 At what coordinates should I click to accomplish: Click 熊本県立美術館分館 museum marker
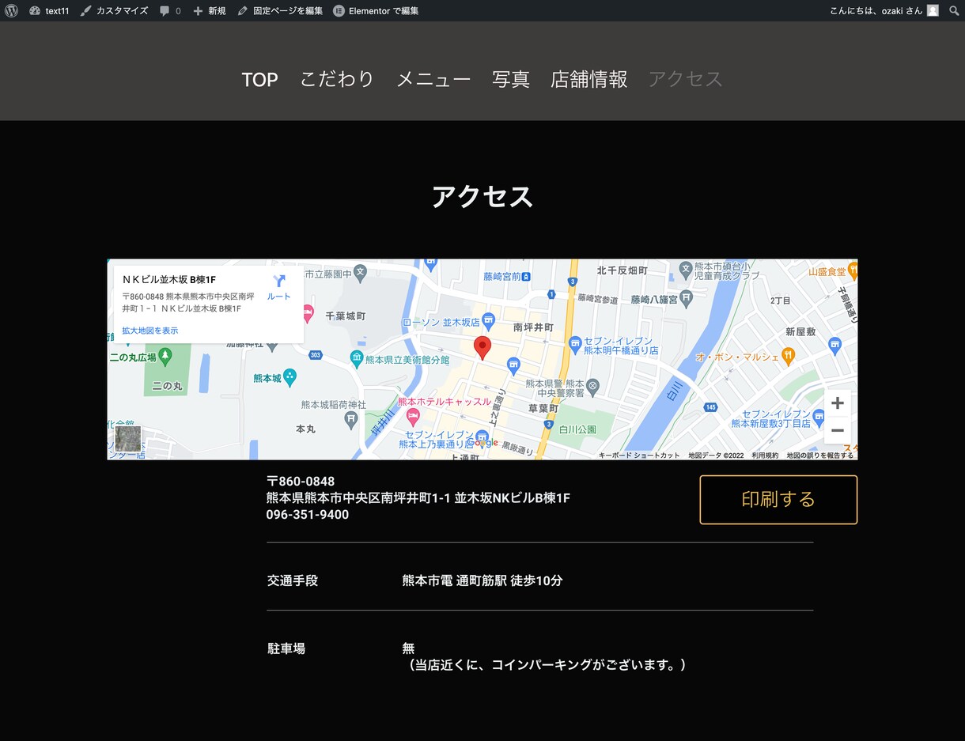357,358
